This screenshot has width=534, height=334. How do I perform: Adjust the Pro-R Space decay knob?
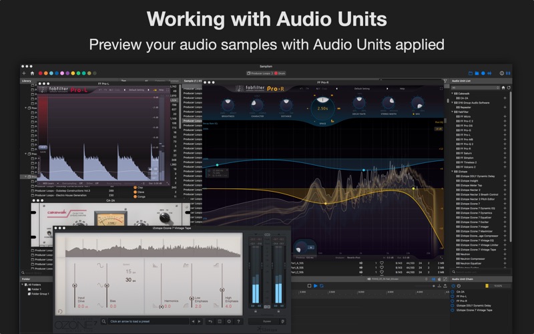tap(322, 108)
